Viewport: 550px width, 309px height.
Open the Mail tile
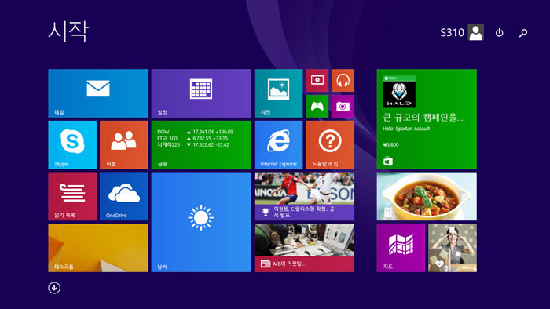(x=98, y=93)
